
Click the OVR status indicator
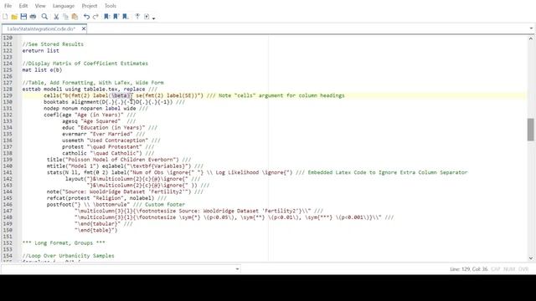click(523, 269)
